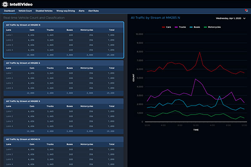
Task: Expand the date dropdown chevron
Action: (x=245, y=18)
